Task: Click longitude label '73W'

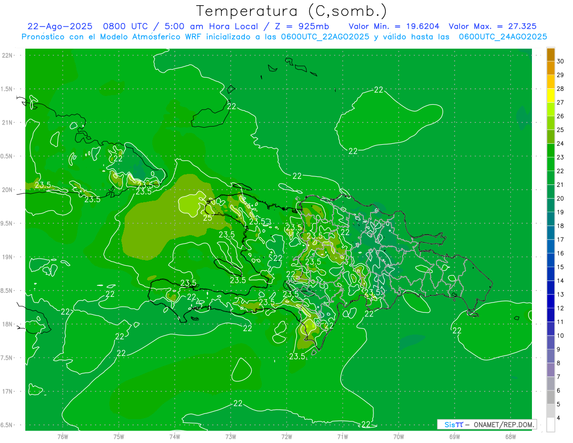Action: [231, 436]
